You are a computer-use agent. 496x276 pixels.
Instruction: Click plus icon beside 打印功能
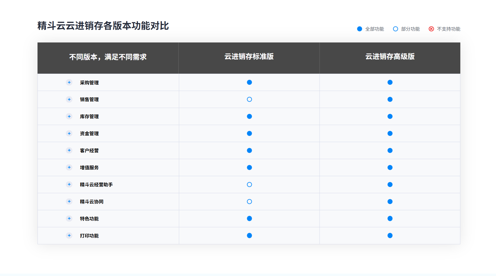tap(69, 235)
